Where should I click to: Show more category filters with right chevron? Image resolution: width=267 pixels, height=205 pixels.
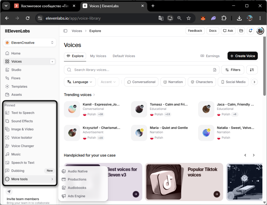pyautogui.click(x=254, y=82)
